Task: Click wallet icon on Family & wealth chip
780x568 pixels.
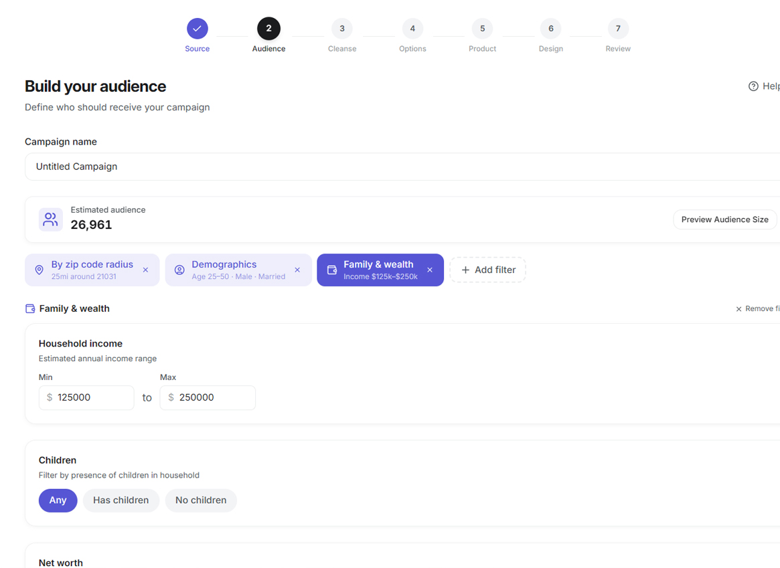Action: 332,270
